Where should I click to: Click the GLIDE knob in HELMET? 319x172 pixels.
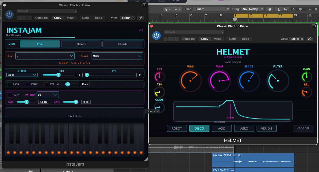[x=159, y=107]
